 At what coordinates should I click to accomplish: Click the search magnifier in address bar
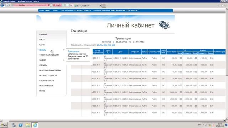click(x=49, y=5)
